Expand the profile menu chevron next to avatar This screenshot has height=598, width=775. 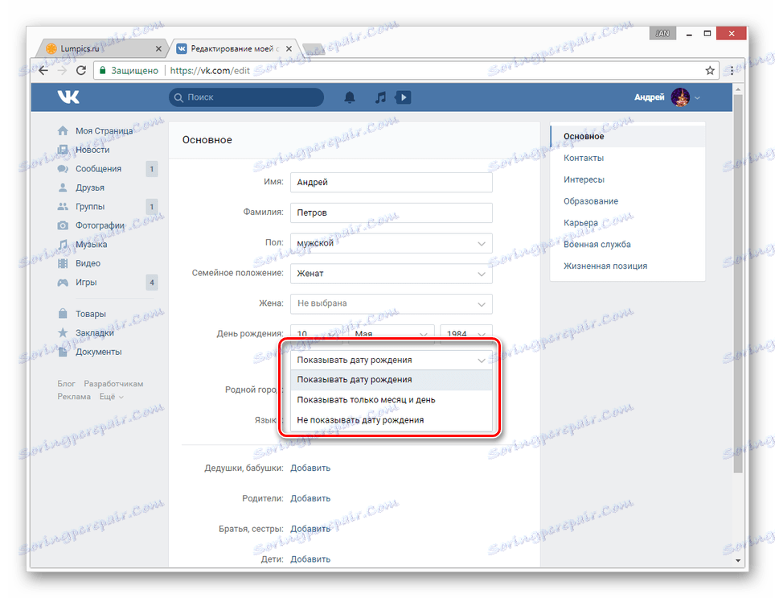tap(697, 98)
